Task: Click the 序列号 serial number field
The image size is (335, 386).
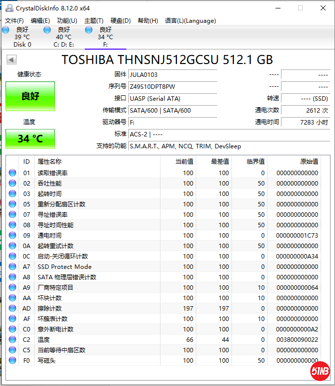Action: pyautogui.click(x=172, y=86)
